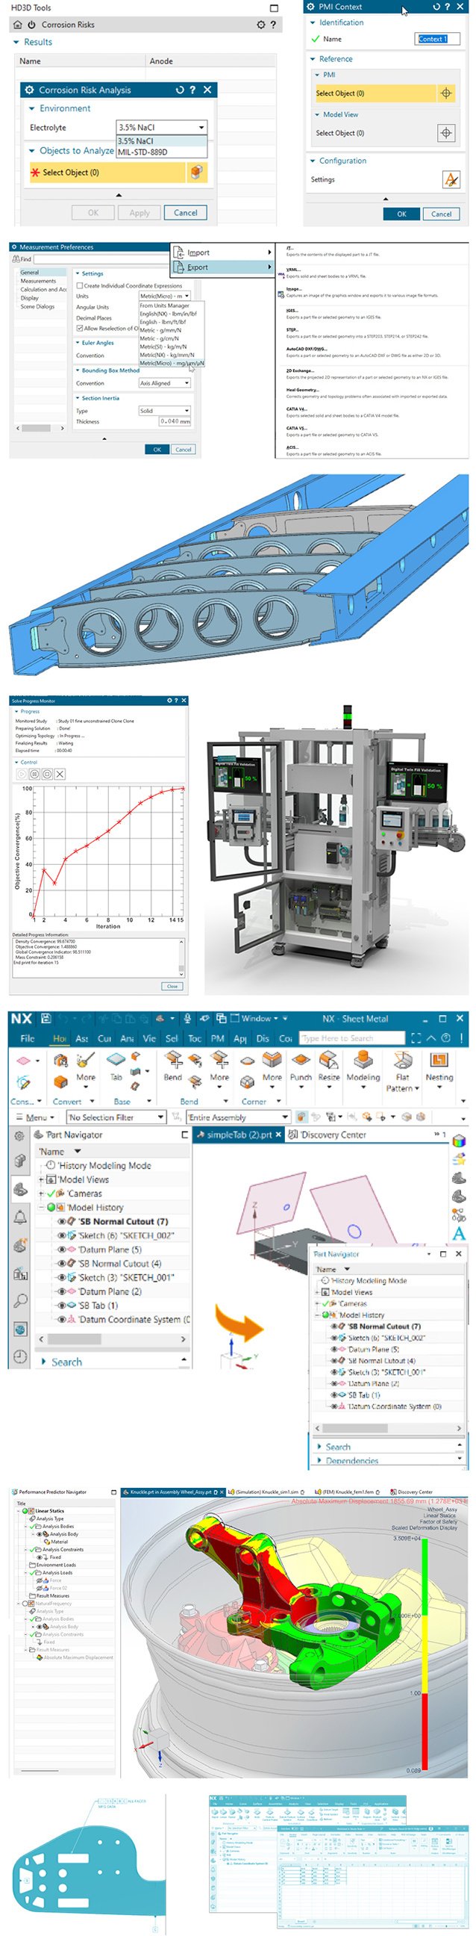476x1936 pixels.
Task: Enable Create Individual Coordinate Expressions checkbox
Action: pyautogui.click(x=80, y=285)
